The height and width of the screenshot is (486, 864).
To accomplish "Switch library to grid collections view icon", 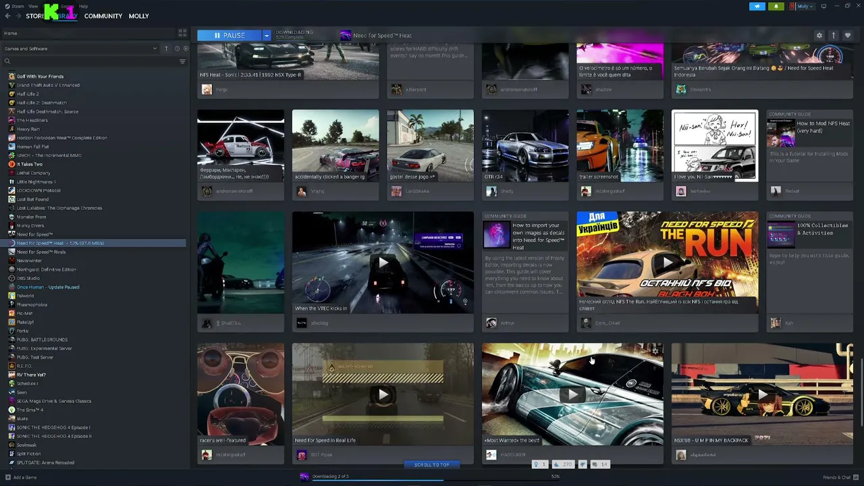I will 182,33.
